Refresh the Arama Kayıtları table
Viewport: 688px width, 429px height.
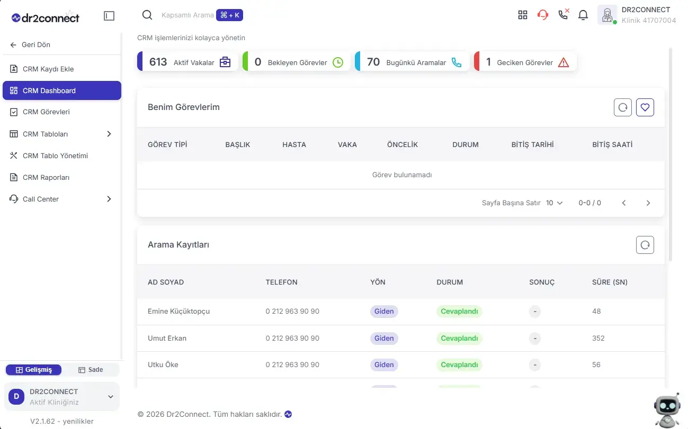(645, 245)
